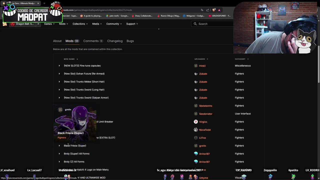Sort by Category column
This screenshot has width=320, height=180.
click(x=242, y=59)
